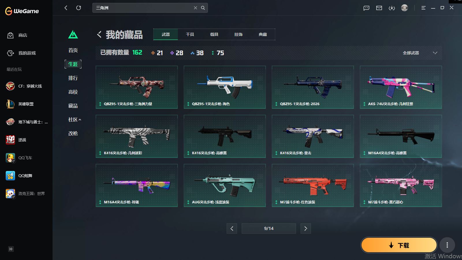Viewport: 462px width, 260px height.
Task: Select the K416突击步枪-高雅黑 card
Action: point(225,136)
